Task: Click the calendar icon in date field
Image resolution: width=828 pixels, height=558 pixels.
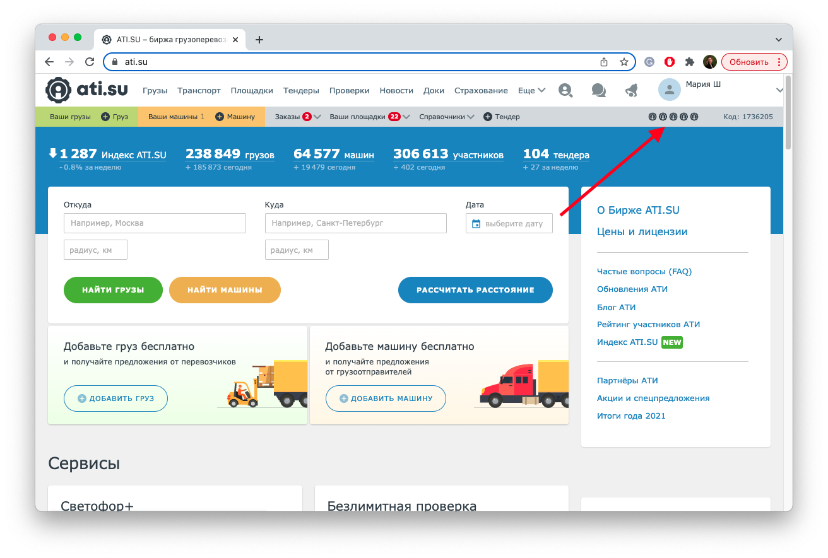Action: coord(476,224)
